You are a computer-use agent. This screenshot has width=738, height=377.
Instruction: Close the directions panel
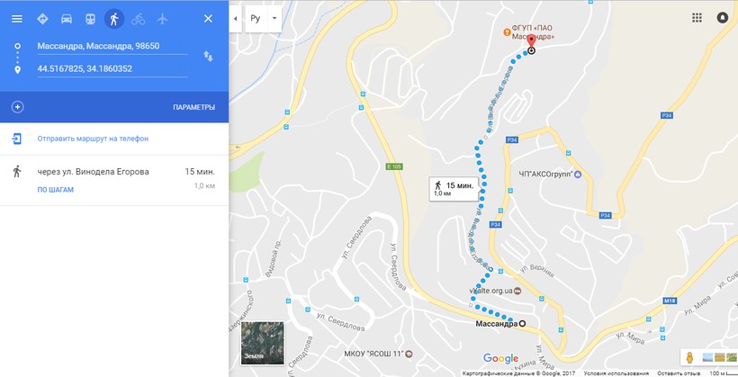click(208, 19)
